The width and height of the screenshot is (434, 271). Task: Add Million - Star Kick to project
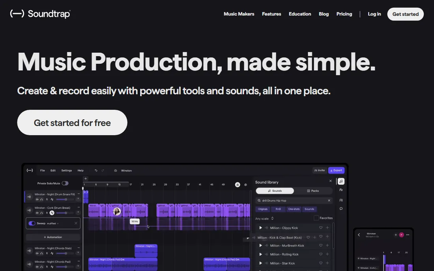327,263
